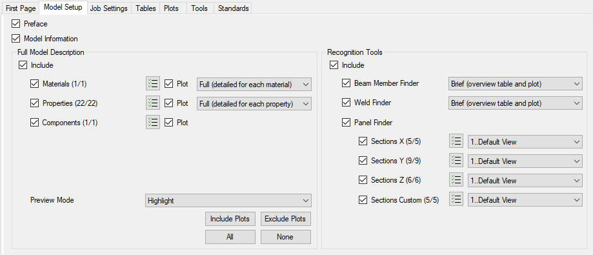
Task: Uncheck the Plot checkbox for Components
Action: tap(169, 123)
